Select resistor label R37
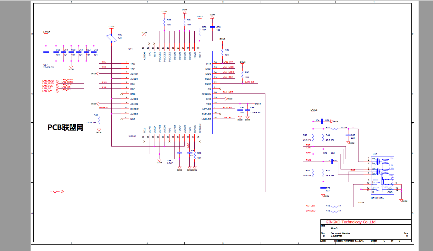Viewport: 433px width, 251px height. click(189, 19)
